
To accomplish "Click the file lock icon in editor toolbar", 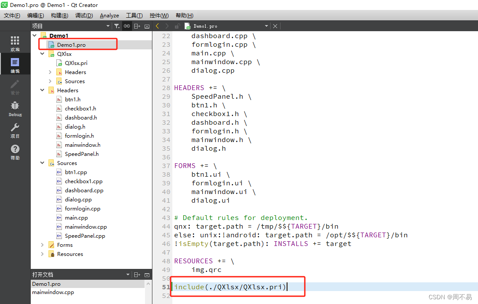I will coord(177,26).
